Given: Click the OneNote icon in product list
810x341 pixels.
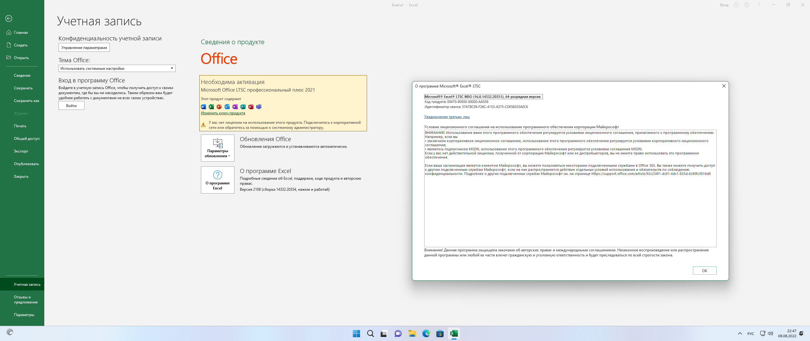Looking at the screenshot, I should (235, 107).
